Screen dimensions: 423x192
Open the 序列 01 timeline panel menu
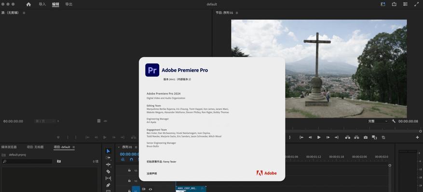(136, 147)
